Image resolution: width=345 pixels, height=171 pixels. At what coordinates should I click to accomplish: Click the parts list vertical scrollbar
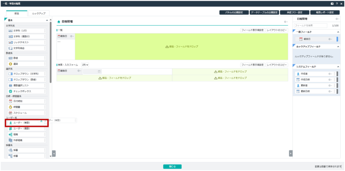pos(51,50)
